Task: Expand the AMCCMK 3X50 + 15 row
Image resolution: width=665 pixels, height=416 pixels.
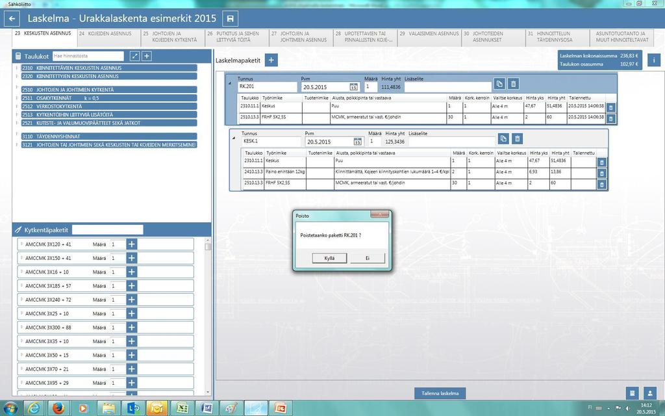Action: click(x=21, y=354)
